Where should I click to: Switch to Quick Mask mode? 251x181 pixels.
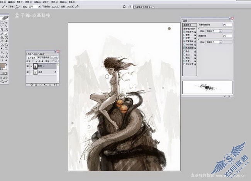pos(6,74)
